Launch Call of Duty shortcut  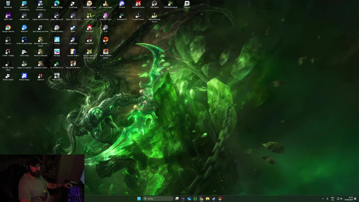pos(24,53)
